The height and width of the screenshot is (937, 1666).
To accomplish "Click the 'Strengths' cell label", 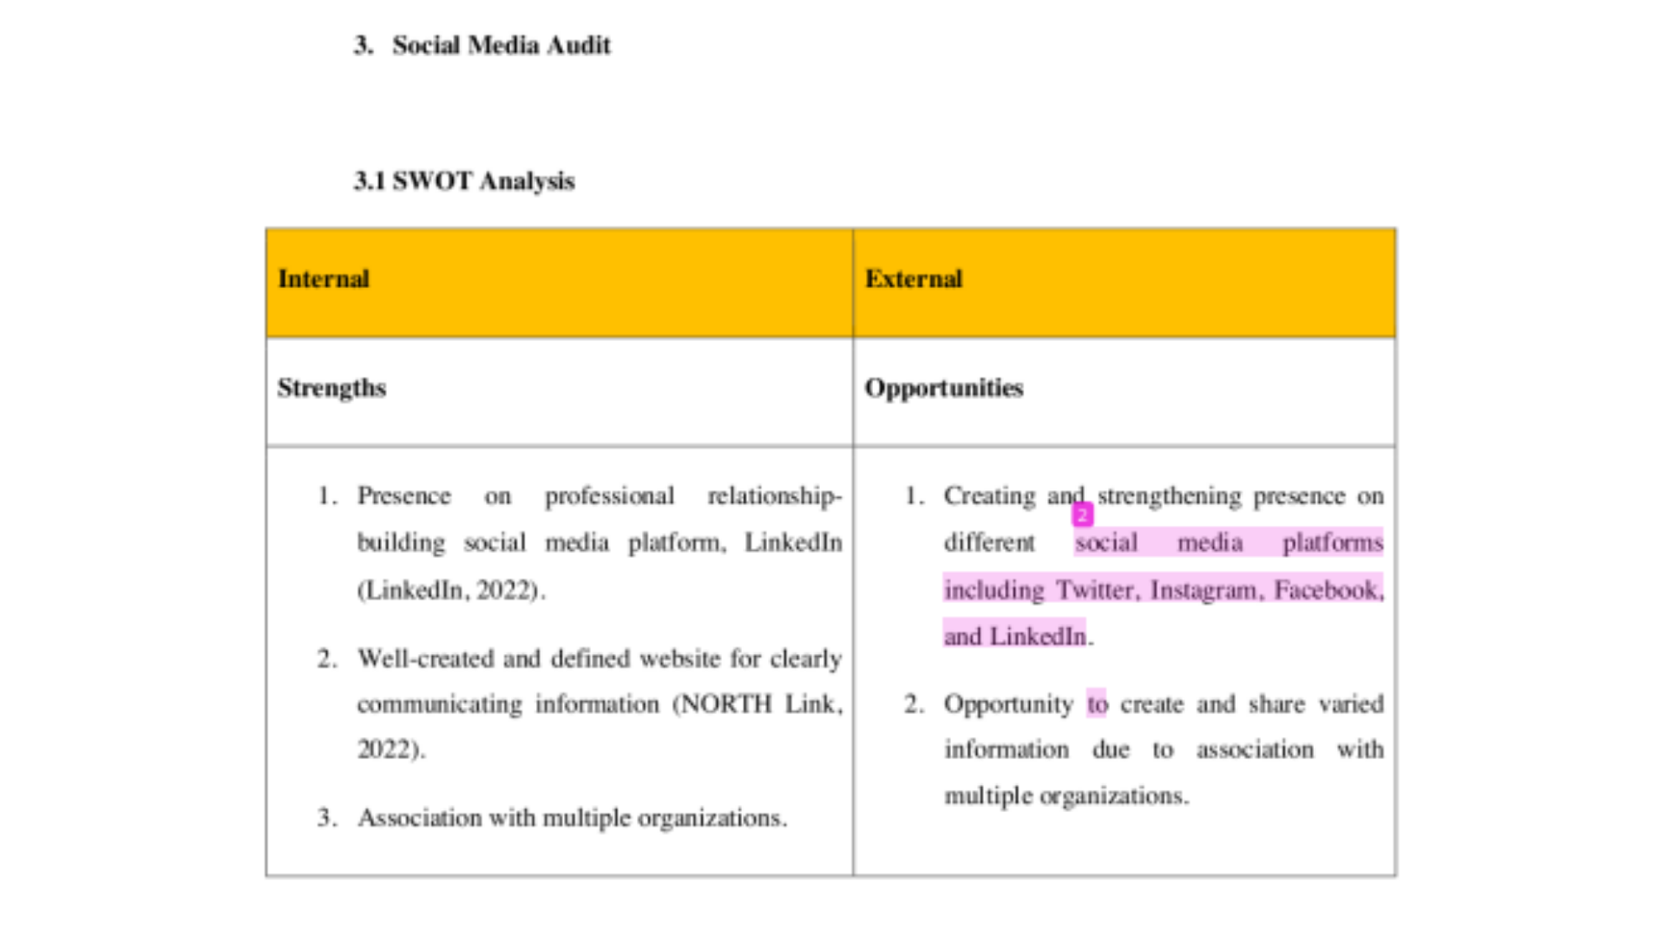I will (331, 388).
